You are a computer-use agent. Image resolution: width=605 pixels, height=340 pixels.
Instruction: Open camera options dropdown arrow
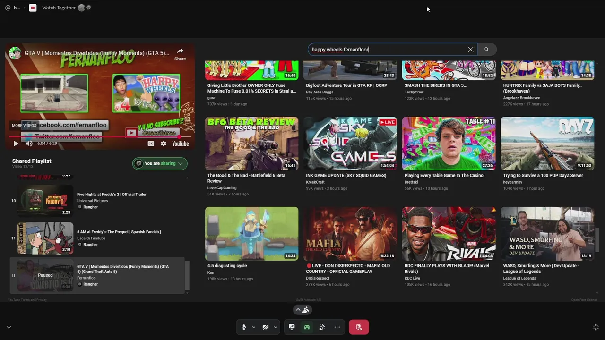275,327
